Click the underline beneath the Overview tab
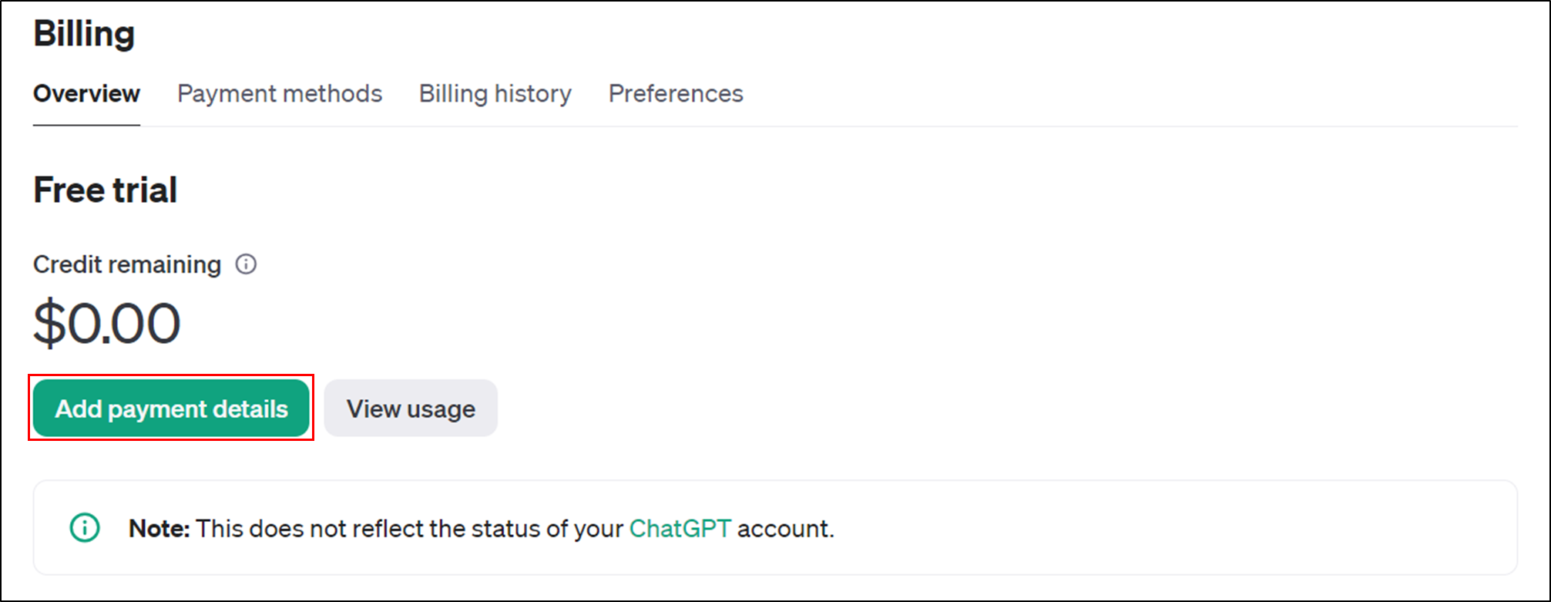1551x602 pixels. click(x=86, y=125)
